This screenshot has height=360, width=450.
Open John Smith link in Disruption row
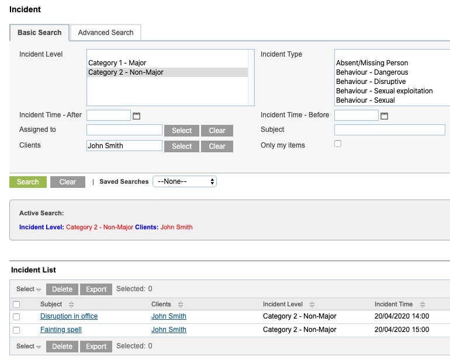pyautogui.click(x=169, y=316)
